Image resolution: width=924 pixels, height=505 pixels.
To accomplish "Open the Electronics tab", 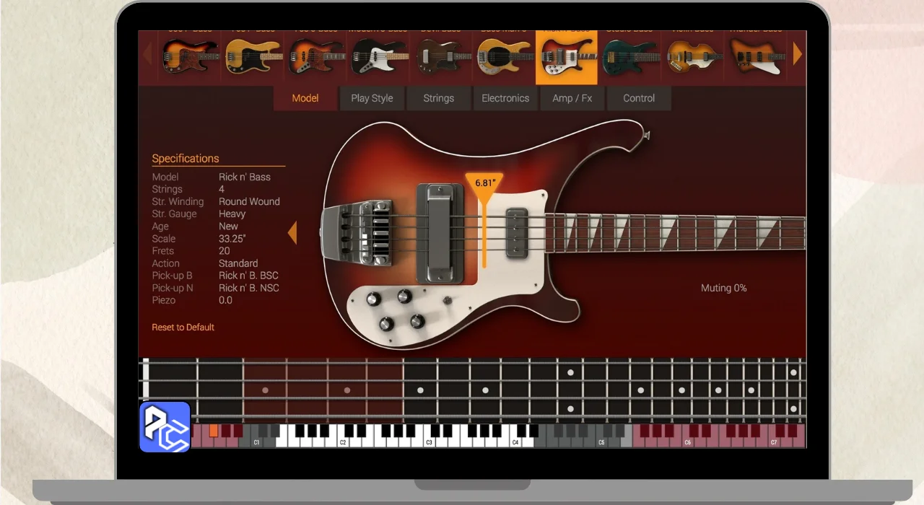I will coord(505,98).
